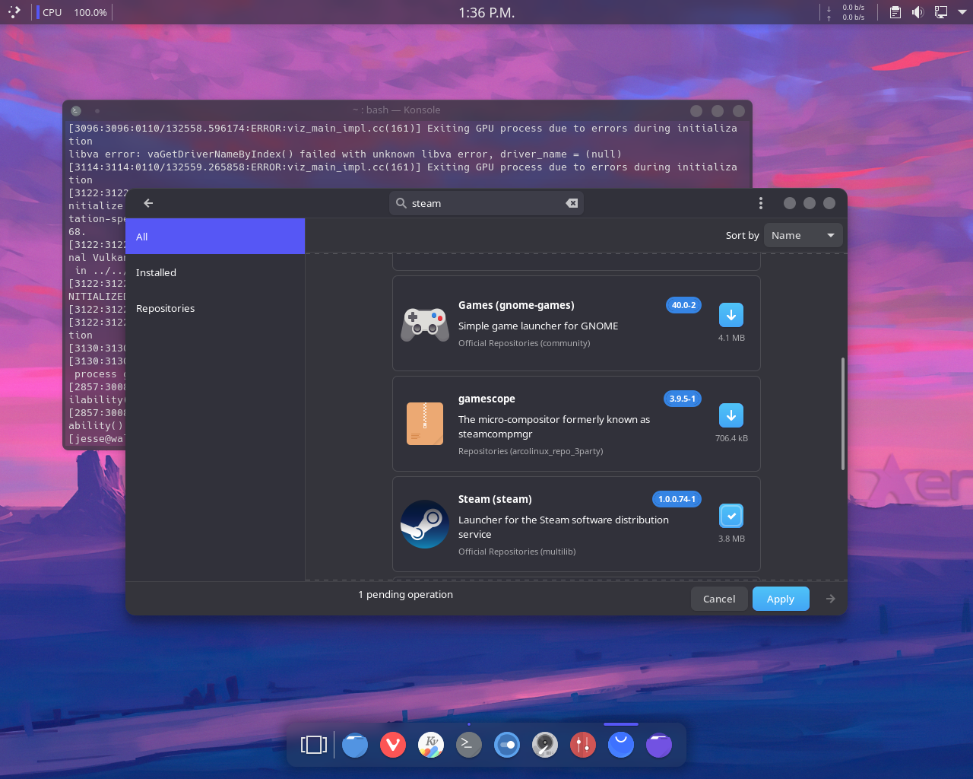Screen dimensions: 973x779
Task: Open the Sort by Name dropdown
Action: pos(803,235)
